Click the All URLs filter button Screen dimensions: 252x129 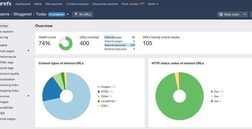coord(83,14)
